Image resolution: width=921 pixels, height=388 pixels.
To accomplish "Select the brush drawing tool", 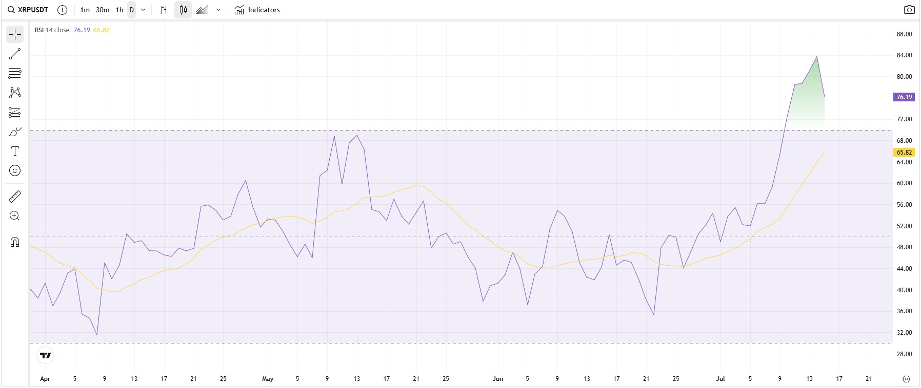I will click(x=15, y=132).
